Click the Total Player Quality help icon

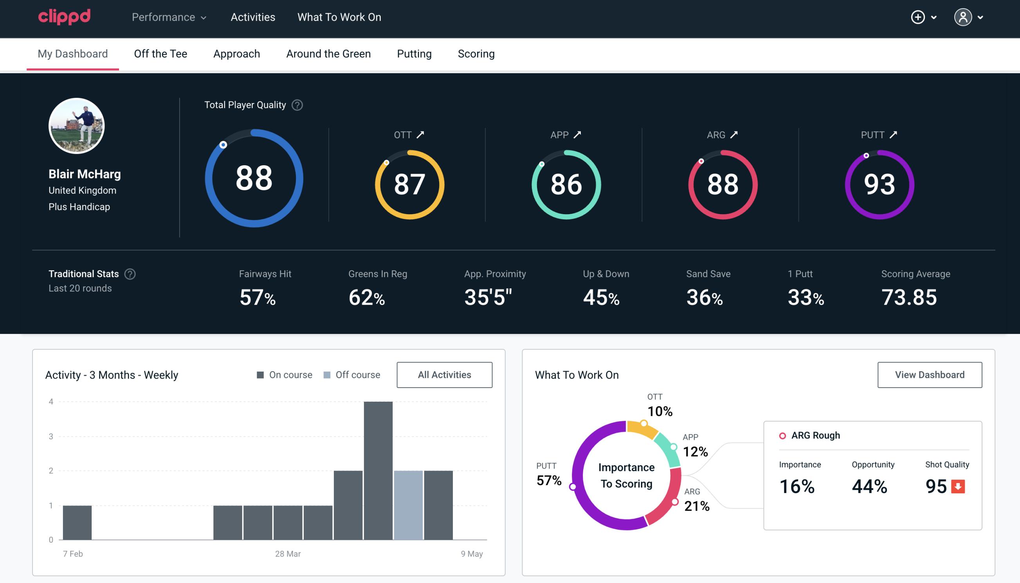[296, 105]
